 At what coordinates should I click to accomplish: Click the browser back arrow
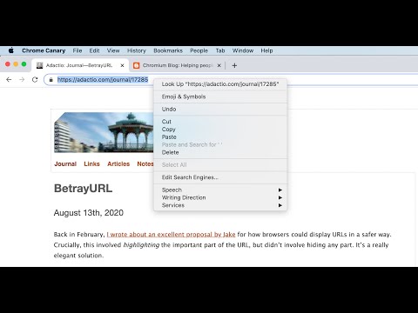(9, 79)
